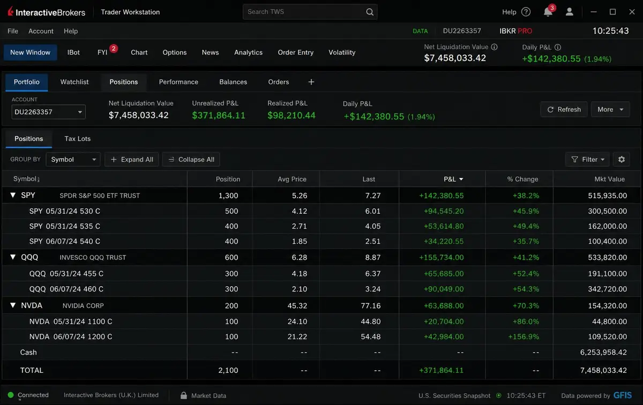Open Volatility from toolbar
This screenshot has width=643, height=405.
(x=342, y=52)
